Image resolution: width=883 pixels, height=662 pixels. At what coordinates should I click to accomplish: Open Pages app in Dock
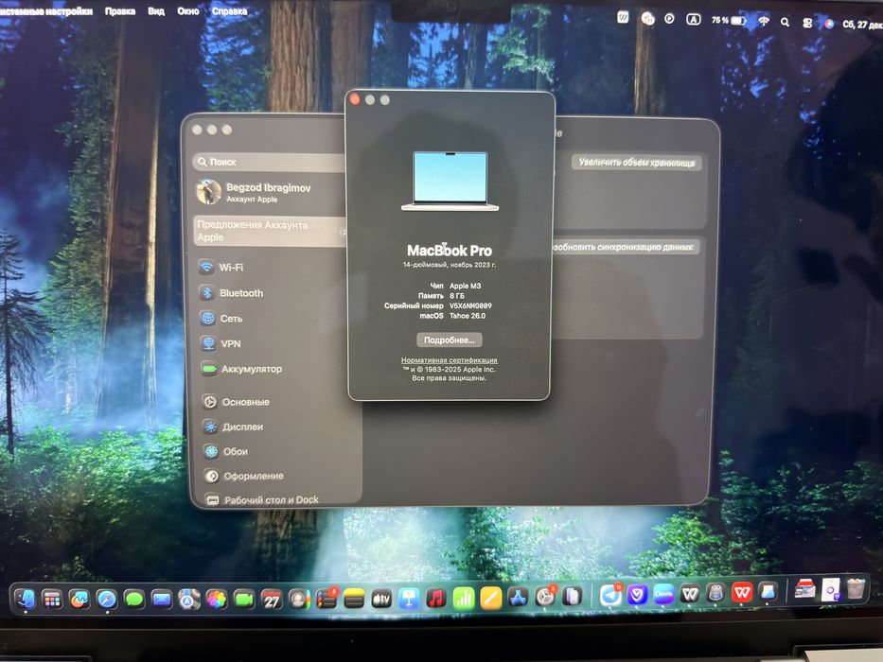[491, 598]
